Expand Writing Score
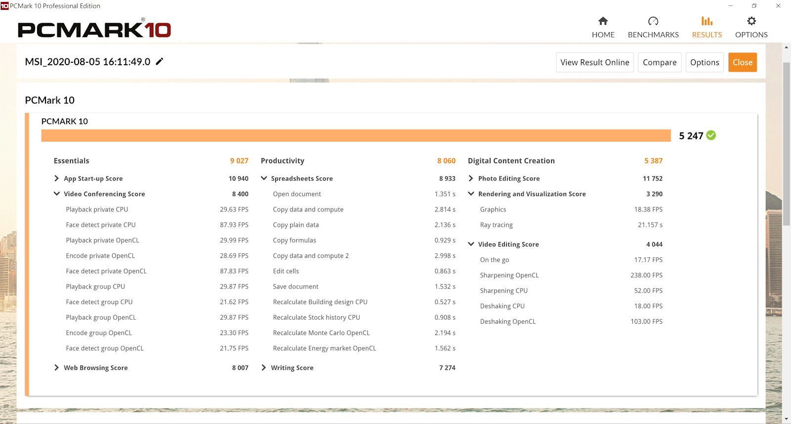The height and width of the screenshot is (424, 791). tap(264, 368)
